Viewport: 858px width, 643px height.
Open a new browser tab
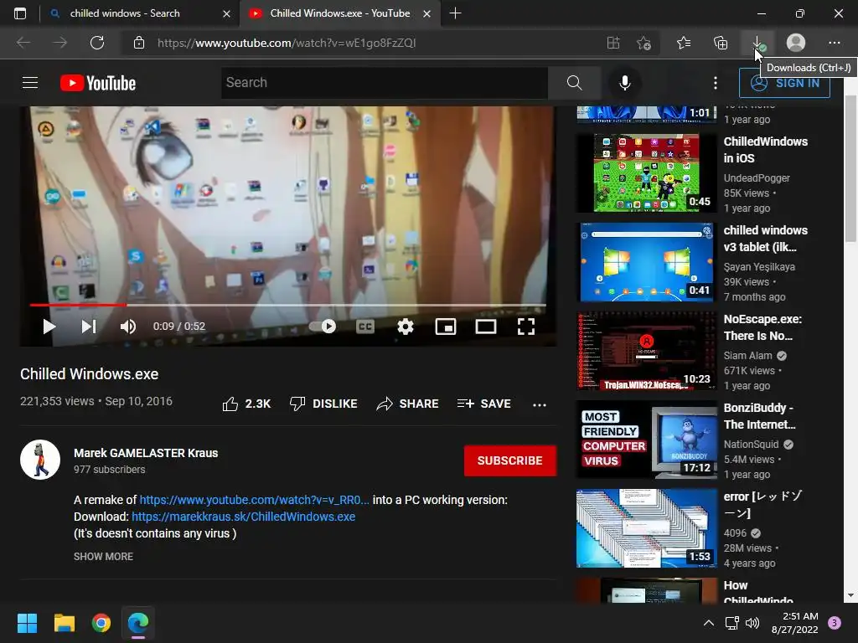[x=455, y=13]
